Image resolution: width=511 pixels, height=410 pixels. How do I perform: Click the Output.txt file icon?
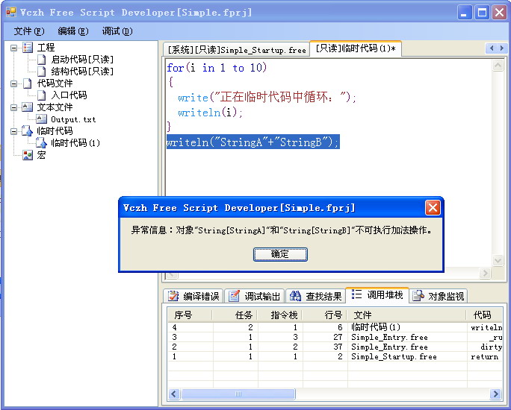(41, 119)
